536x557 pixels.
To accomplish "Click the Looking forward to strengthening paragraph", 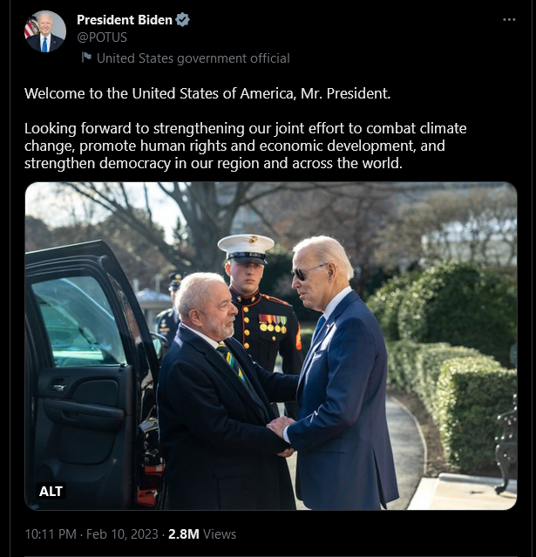I will click(x=246, y=146).
